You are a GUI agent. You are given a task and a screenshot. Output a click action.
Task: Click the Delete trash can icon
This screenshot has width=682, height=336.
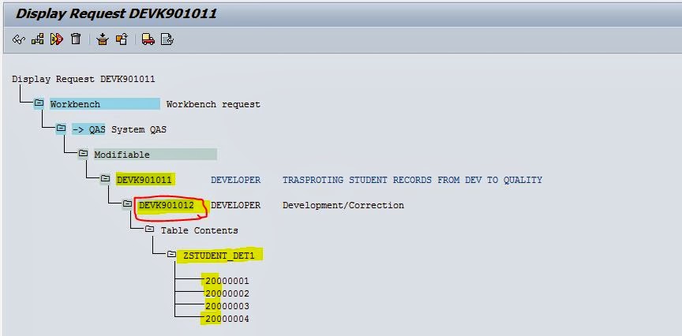(76, 39)
